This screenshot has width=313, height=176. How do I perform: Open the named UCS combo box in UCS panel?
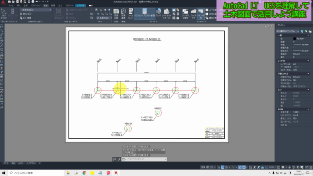pos(104,18)
